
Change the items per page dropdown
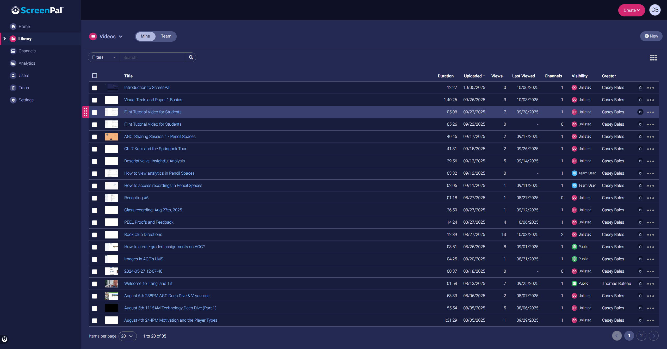(127, 336)
